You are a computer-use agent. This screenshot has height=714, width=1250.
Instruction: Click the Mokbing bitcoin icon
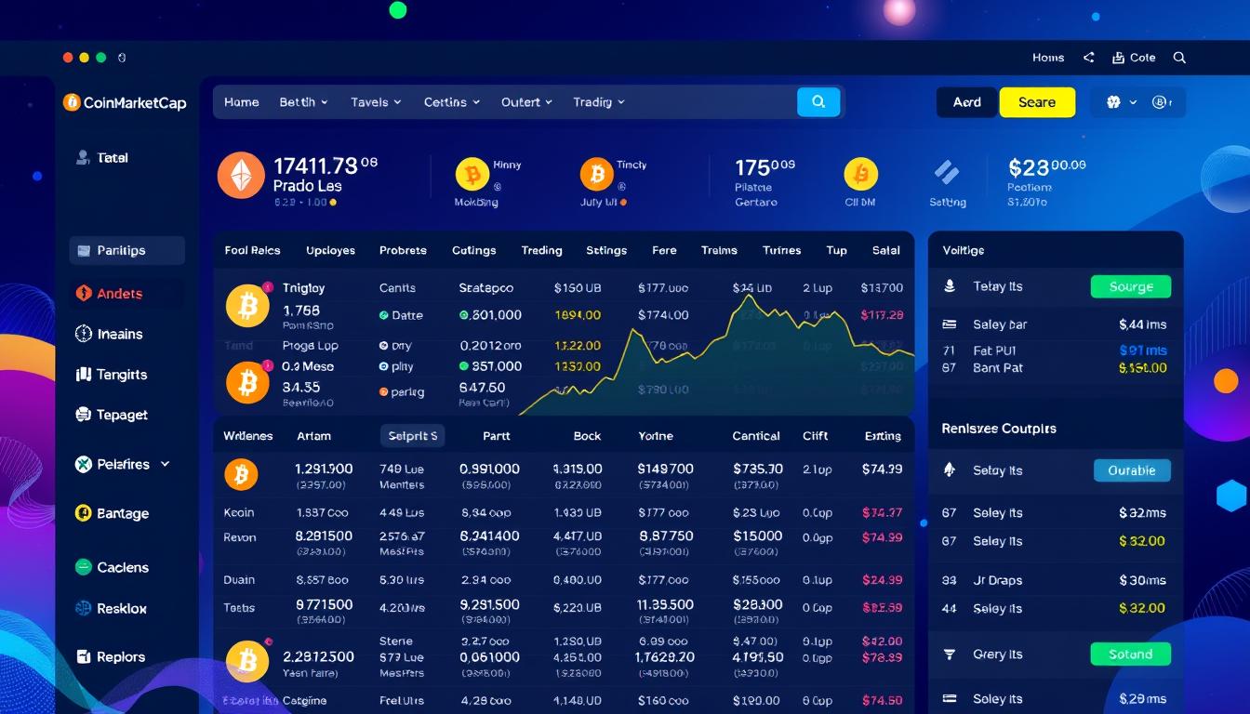(x=472, y=174)
